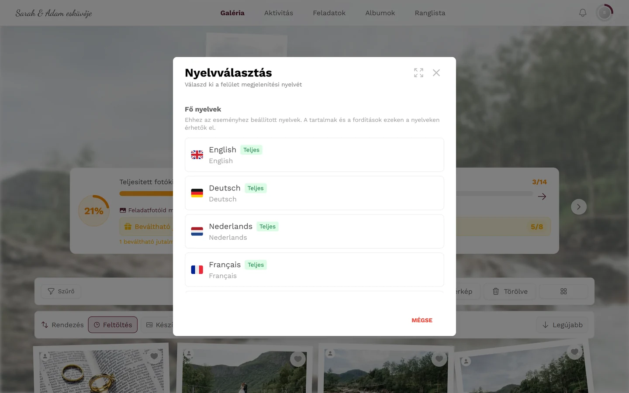Sort by Feltöltés upload time

[113, 325]
